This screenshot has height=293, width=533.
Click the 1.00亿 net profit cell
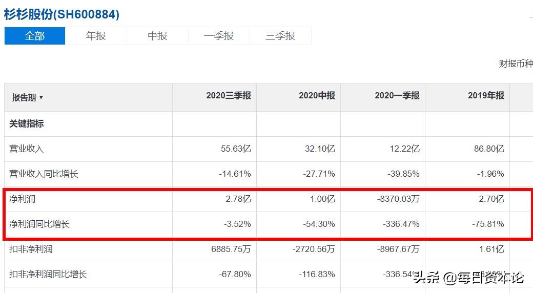pyautogui.click(x=322, y=199)
